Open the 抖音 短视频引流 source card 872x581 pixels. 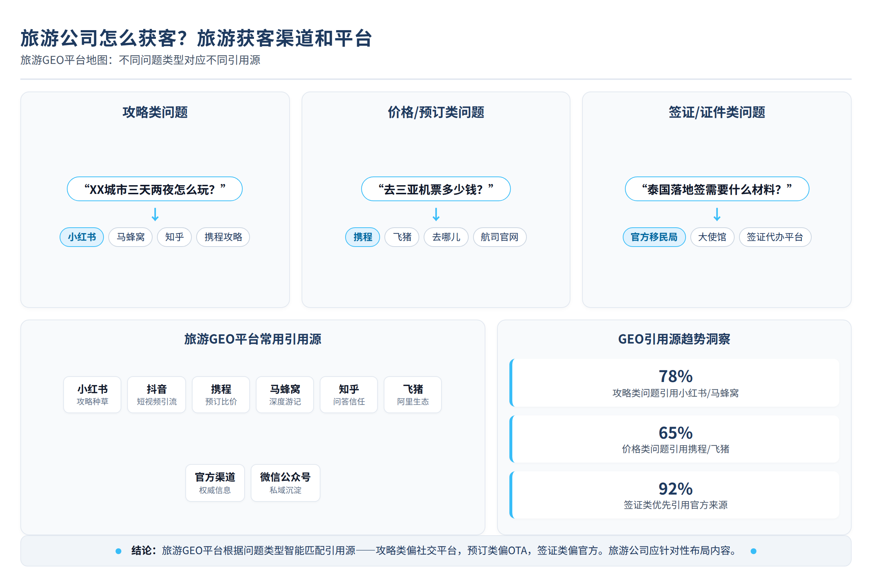(x=157, y=395)
